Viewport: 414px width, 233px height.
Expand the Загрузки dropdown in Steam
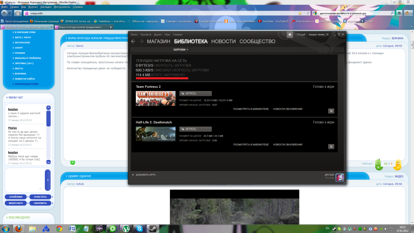point(181,50)
